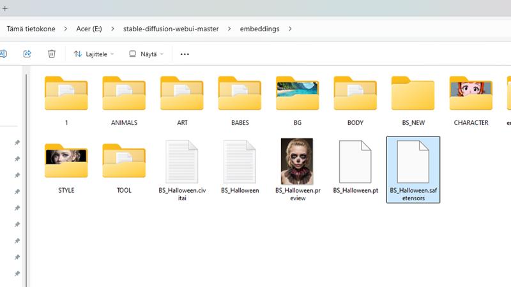Open the ART folder

coord(182,101)
